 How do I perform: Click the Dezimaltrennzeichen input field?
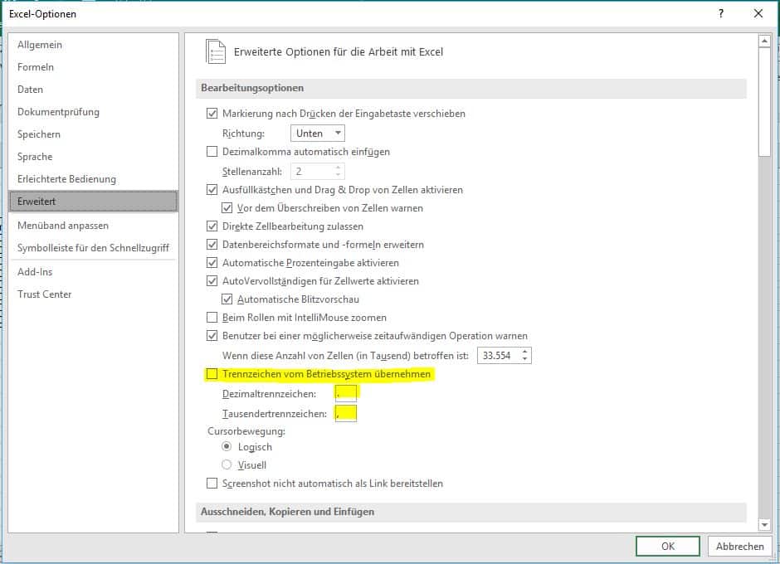click(x=345, y=394)
